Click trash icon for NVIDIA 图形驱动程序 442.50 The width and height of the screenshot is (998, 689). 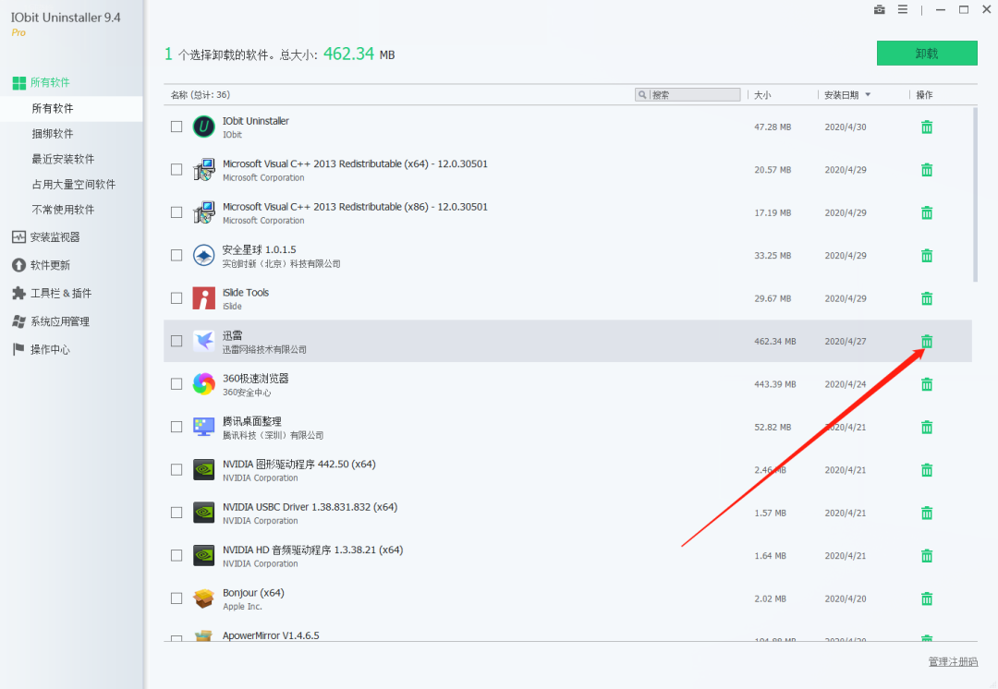point(927,470)
